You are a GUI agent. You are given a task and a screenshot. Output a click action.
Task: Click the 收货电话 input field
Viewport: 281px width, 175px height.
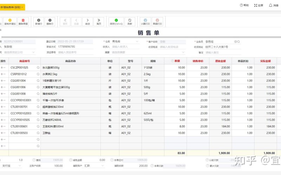172,47
